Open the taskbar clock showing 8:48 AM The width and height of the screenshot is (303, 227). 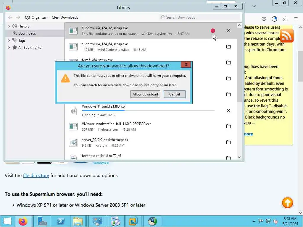(x=290, y=221)
